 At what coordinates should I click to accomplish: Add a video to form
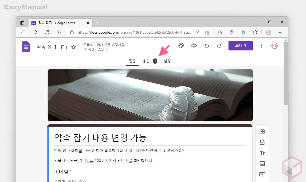[262, 174]
